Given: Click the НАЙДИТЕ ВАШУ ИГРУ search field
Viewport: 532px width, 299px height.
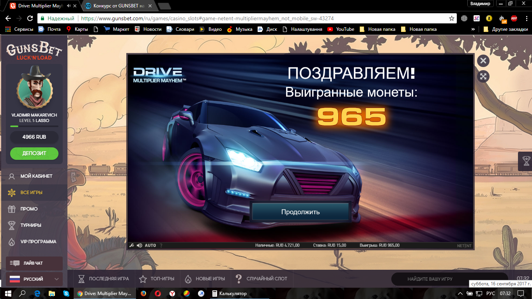Looking at the screenshot, I should click(450, 279).
